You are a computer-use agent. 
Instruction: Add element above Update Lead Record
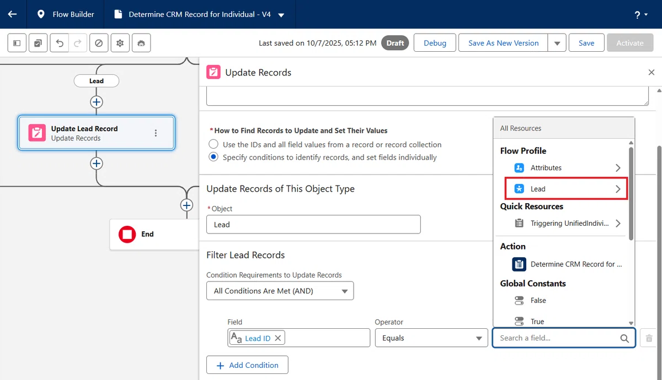97,102
